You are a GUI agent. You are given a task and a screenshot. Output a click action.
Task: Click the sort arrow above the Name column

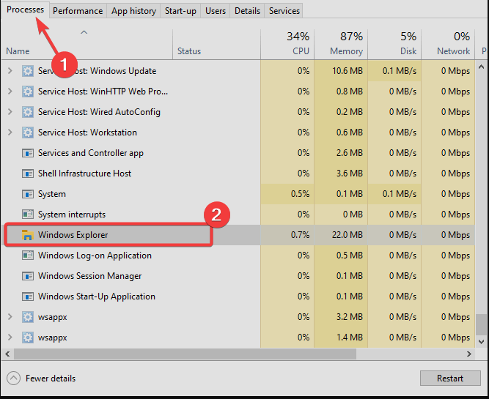coord(84,32)
